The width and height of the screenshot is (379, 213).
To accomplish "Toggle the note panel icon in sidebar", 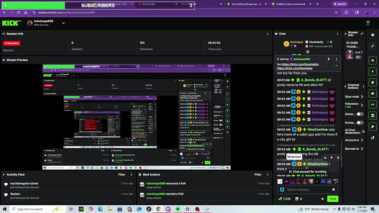I will [372, 82].
